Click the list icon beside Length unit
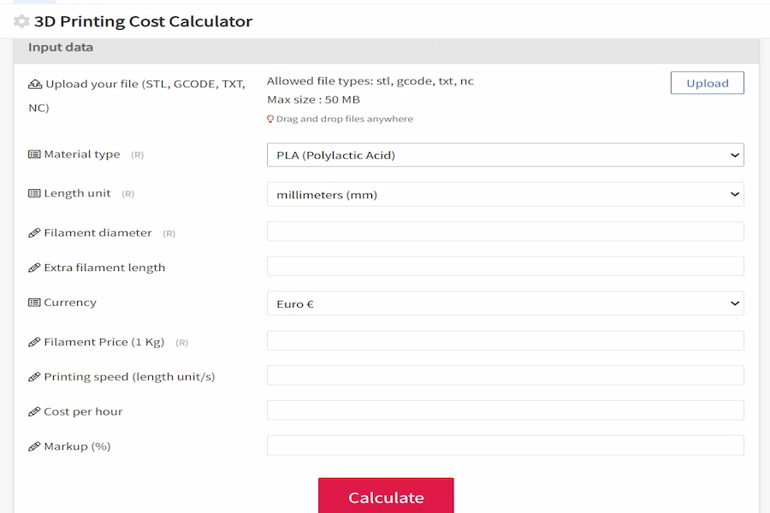The width and height of the screenshot is (770, 513). (x=34, y=193)
